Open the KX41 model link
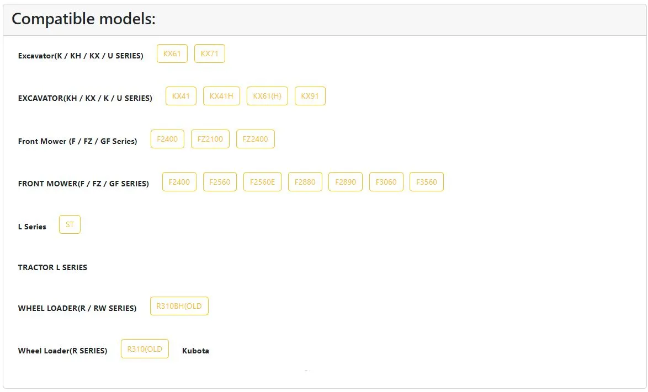The image size is (648, 392). [181, 96]
